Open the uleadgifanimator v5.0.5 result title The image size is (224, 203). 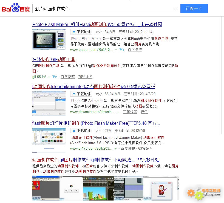click(x=94, y=86)
